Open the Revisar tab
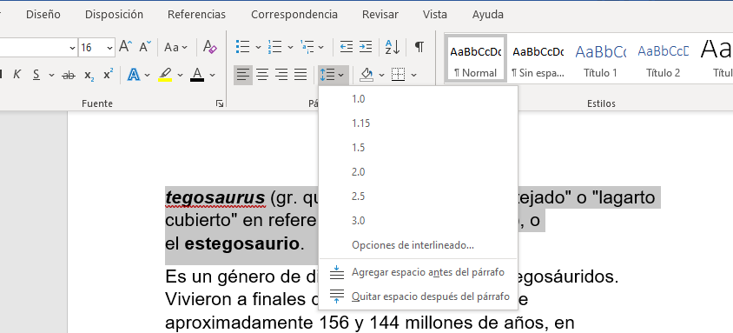The width and height of the screenshot is (733, 333). 380,15
